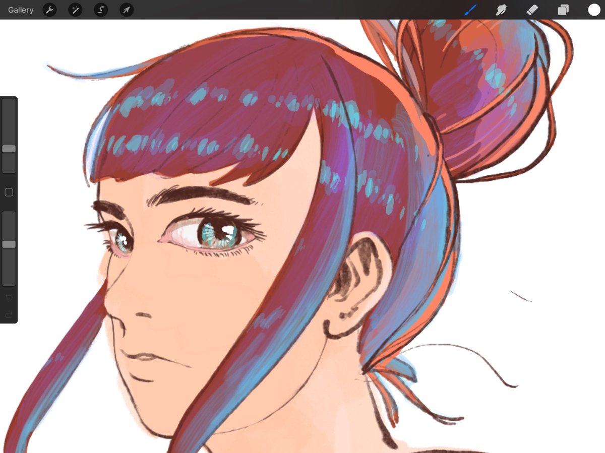Activate the Transform arrow tool
Image resolution: width=605 pixels, height=453 pixels.
click(x=127, y=10)
